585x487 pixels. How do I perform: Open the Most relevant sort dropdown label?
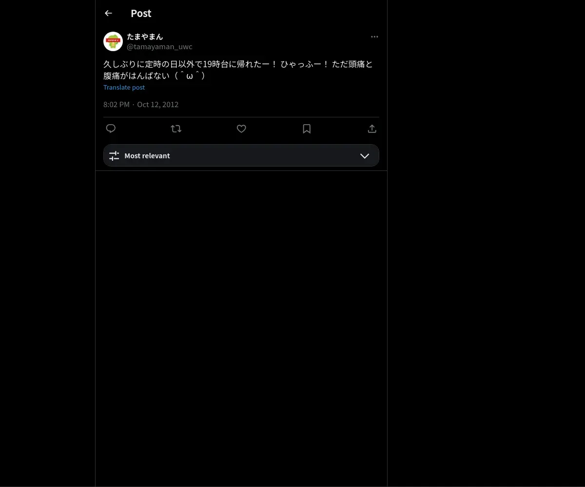click(147, 156)
